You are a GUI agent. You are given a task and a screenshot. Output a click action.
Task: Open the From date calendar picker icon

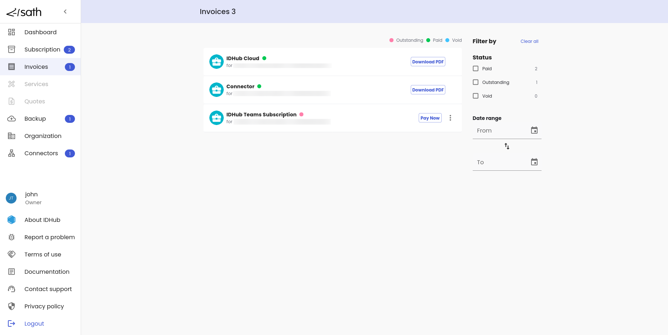(534, 130)
